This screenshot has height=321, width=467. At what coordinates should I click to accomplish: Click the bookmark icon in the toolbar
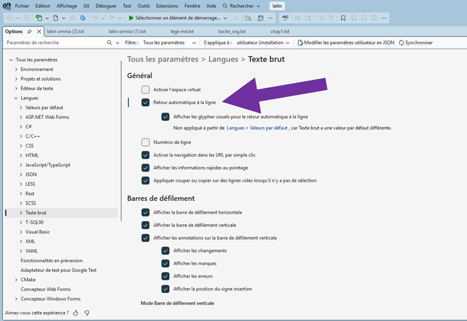click(343, 18)
